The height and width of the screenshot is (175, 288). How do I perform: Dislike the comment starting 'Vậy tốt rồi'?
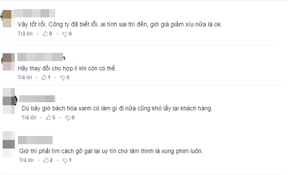65,34
